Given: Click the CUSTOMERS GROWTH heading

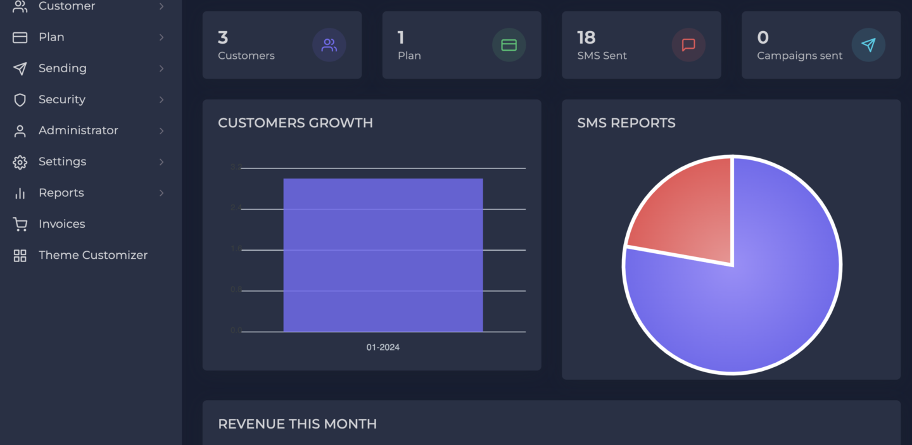Looking at the screenshot, I should pos(295,123).
